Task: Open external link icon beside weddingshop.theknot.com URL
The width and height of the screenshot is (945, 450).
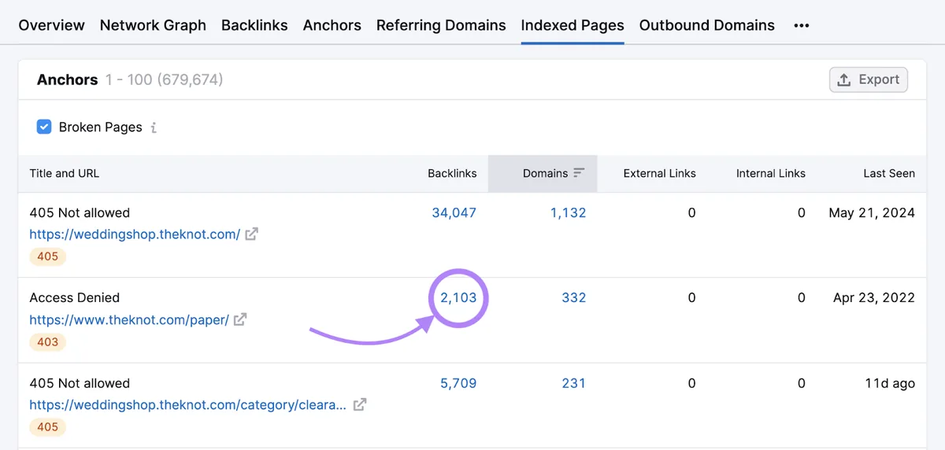Action: click(251, 234)
